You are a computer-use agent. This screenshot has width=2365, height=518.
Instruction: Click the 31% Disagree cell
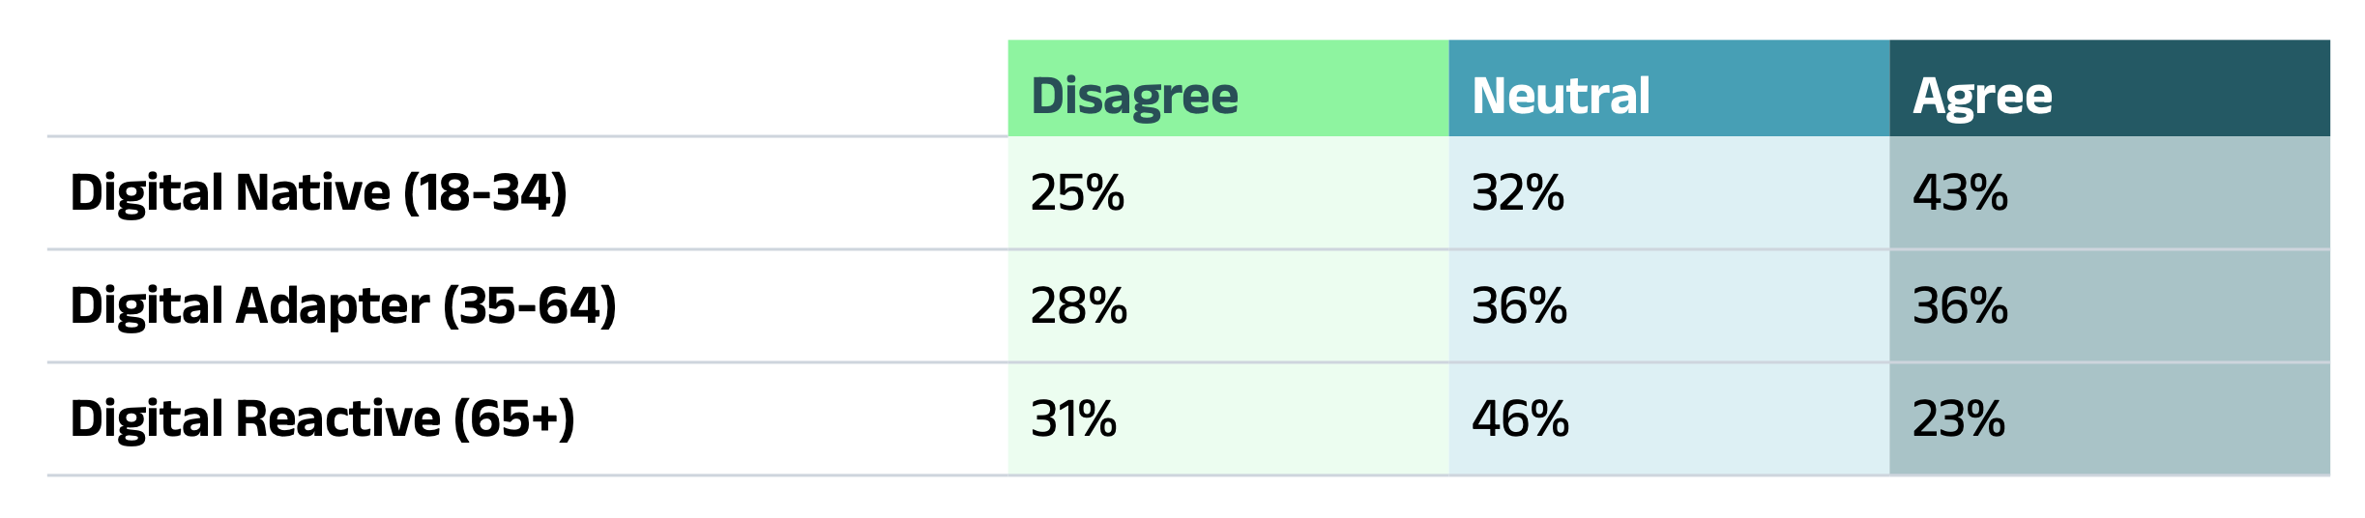(x=1073, y=418)
